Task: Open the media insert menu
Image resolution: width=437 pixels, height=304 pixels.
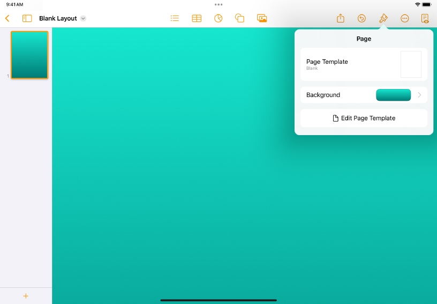Action: coord(262,18)
